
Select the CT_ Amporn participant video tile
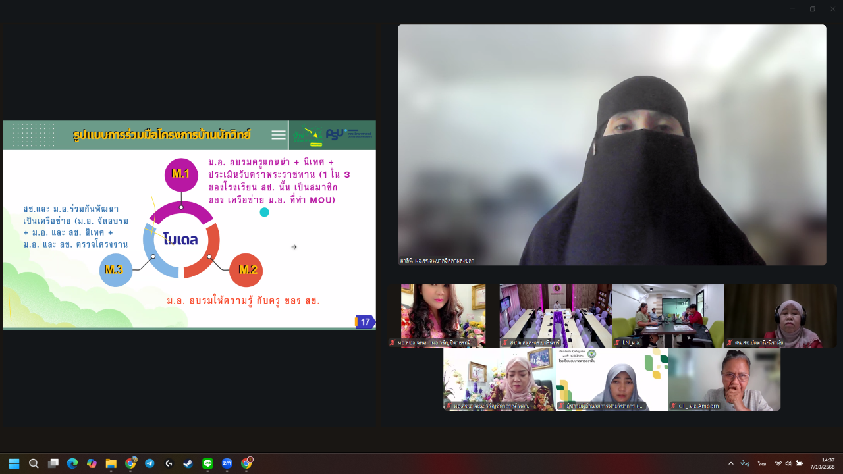pyautogui.click(x=724, y=379)
